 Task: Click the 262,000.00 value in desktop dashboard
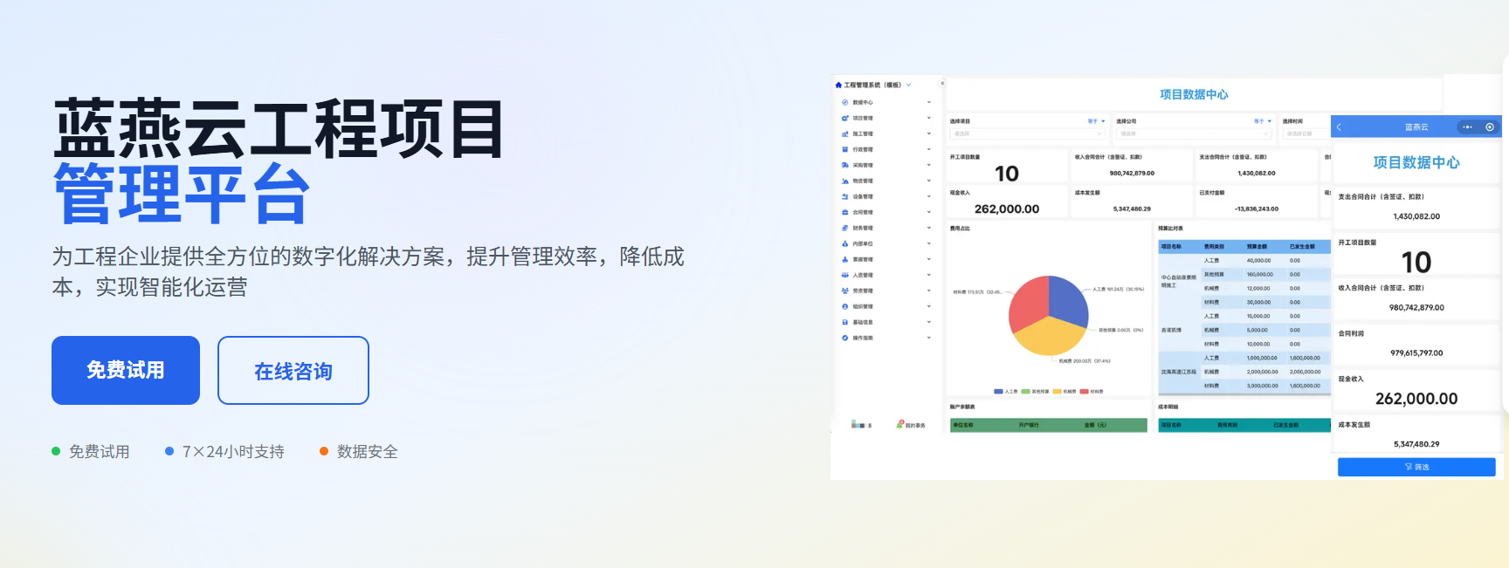tap(1007, 209)
